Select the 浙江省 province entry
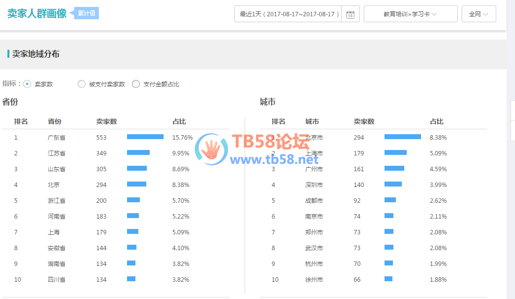 coord(56,201)
